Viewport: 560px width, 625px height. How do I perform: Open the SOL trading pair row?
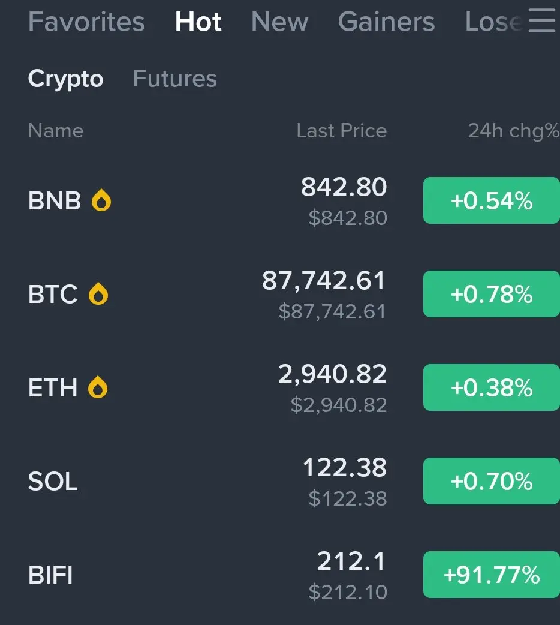[280, 481]
